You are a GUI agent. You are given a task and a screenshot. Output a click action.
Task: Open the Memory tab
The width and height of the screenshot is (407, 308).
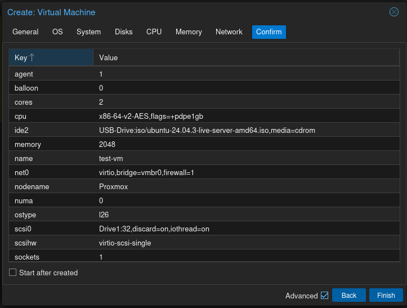tap(189, 32)
